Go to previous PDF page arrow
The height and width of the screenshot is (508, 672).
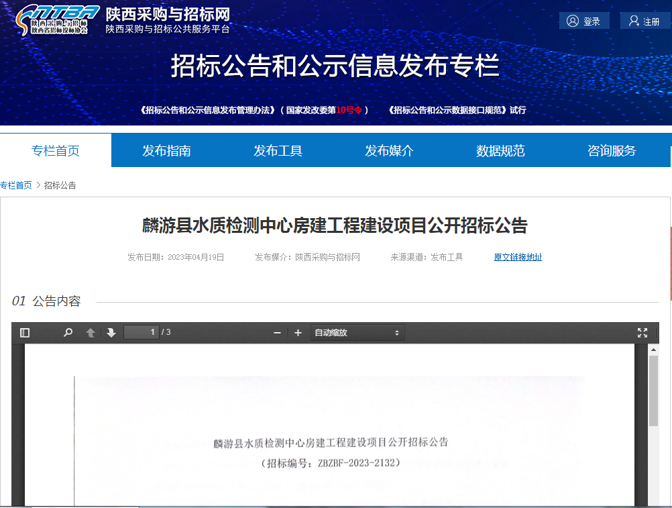(91, 333)
